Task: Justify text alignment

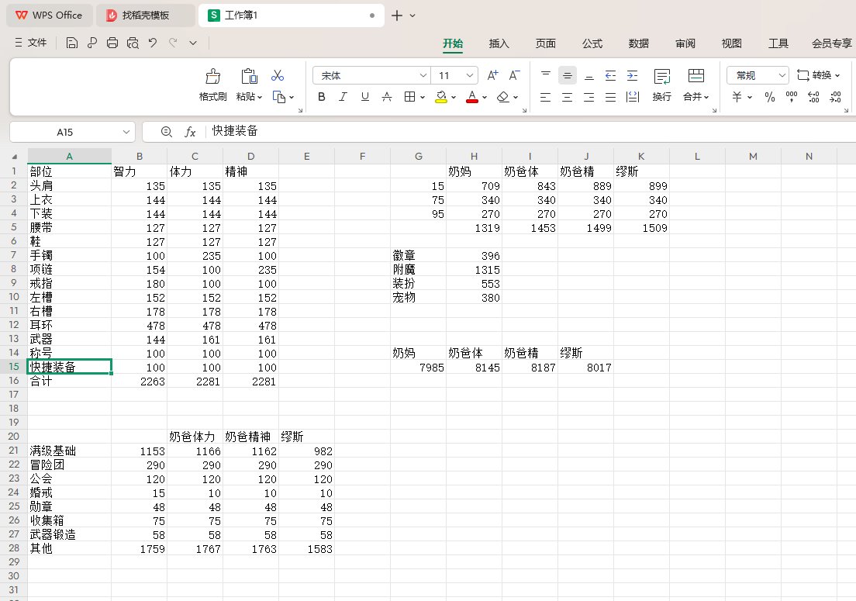Action: pyautogui.click(x=610, y=97)
